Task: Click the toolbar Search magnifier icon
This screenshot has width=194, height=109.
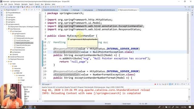Action: [185, 7]
